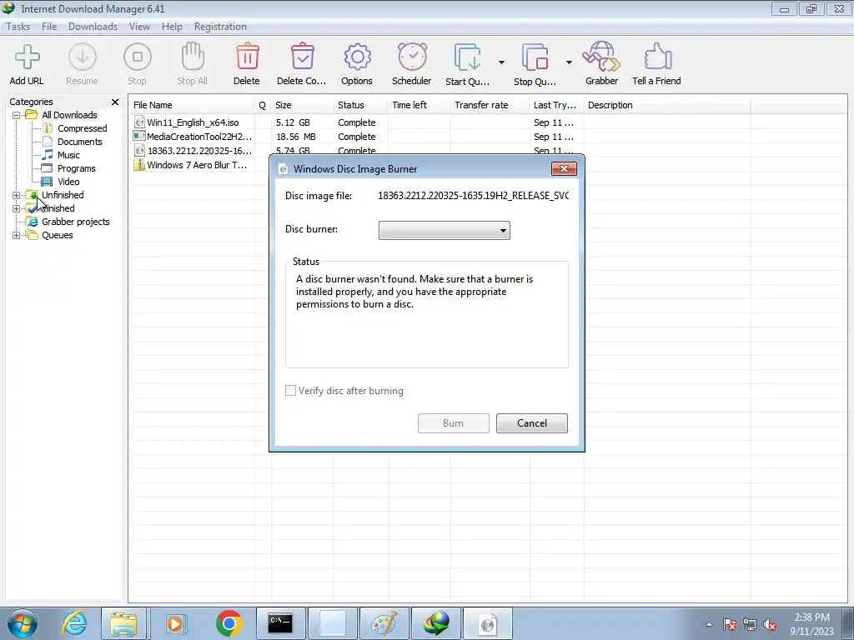Open the Registration menu
This screenshot has width=854, height=640.
(x=220, y=27)
